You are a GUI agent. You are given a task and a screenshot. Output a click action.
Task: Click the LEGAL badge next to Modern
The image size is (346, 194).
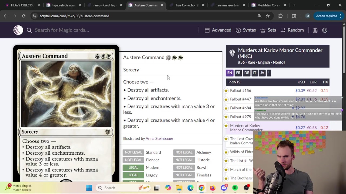click(133, 168)
